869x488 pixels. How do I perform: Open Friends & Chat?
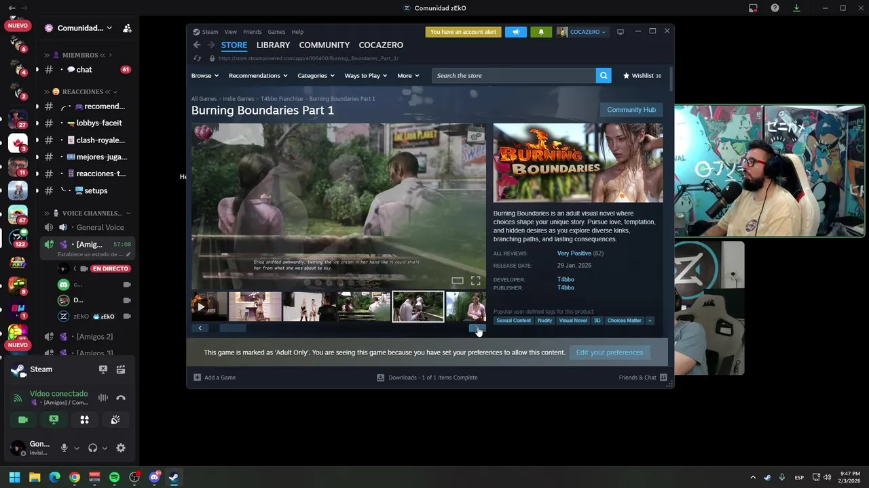click(x=643, y=378)
